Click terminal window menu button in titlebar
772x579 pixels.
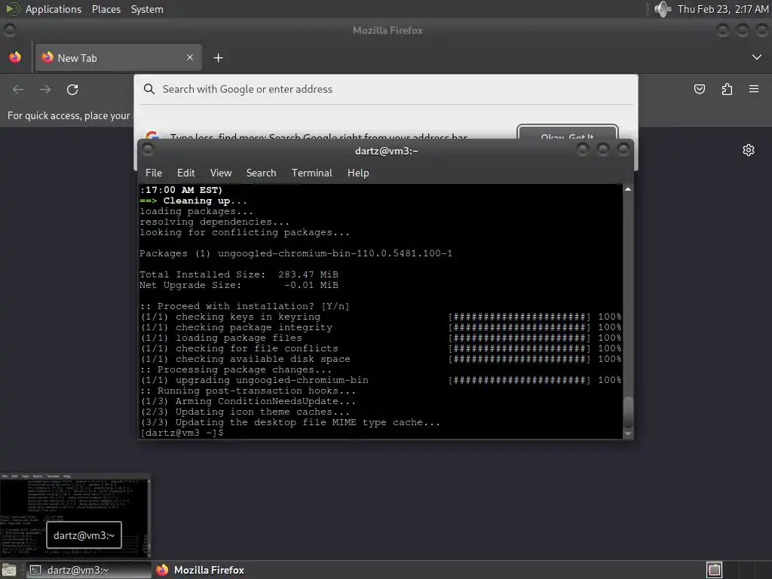pyautogui.click(x=147, y=150)
